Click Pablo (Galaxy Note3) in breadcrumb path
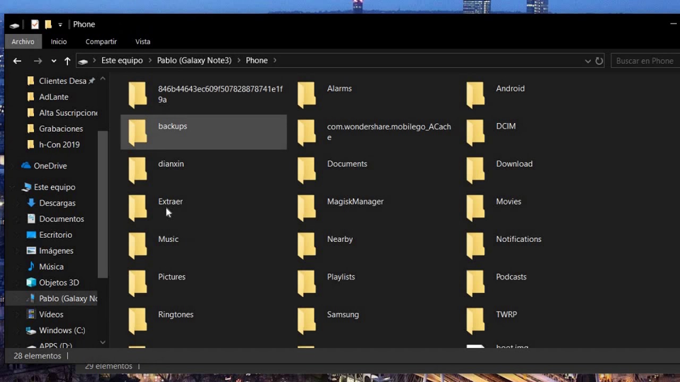 tap(194, 60)
